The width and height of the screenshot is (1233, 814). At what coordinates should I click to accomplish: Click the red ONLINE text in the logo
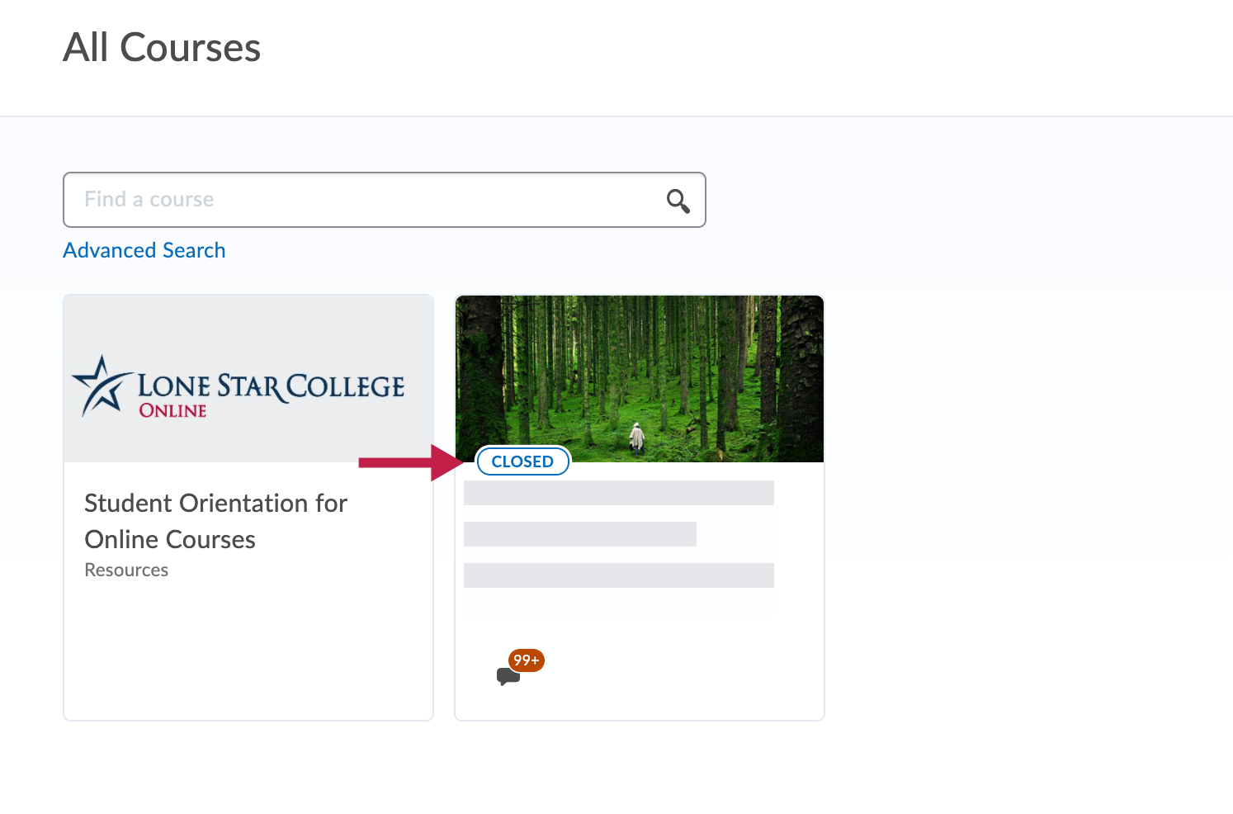click(172, 410)
